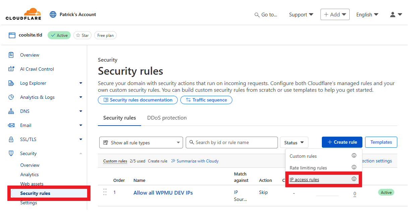The image size is (409, 215).
Task: Click the Overview clipboard icon in sidebar
Action: pyautogui.click(x=11, y=55)
